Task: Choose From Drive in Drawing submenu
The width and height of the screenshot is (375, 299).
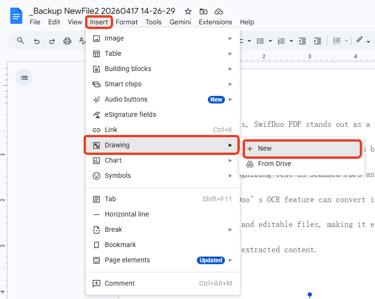Action: point(302,164)
